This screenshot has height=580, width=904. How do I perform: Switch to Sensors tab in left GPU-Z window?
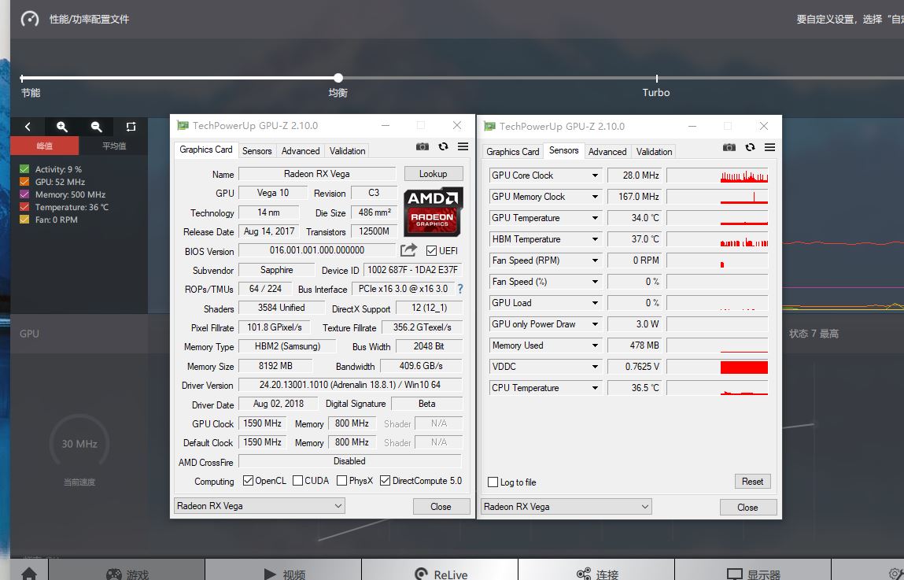pyautogui.click(x=256, y=151)
